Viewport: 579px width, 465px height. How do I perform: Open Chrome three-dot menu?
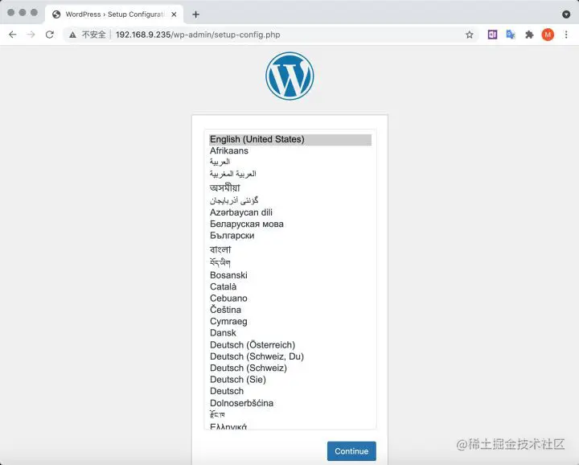tap(566, 35)
